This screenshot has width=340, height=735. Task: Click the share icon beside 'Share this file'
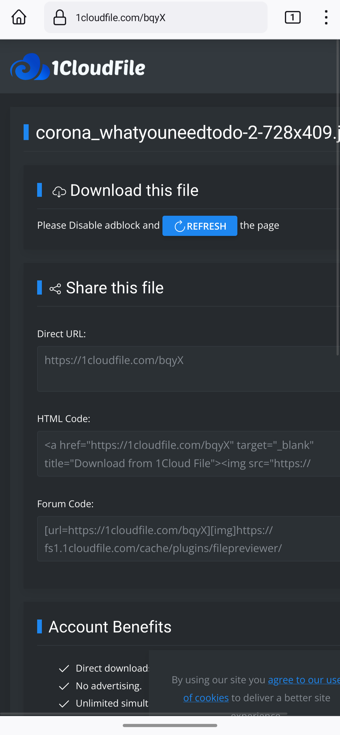coord(55,288)
